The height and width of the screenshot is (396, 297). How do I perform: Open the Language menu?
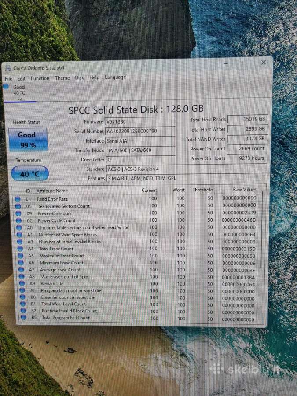pyautogui.click(x=115, y=77)
